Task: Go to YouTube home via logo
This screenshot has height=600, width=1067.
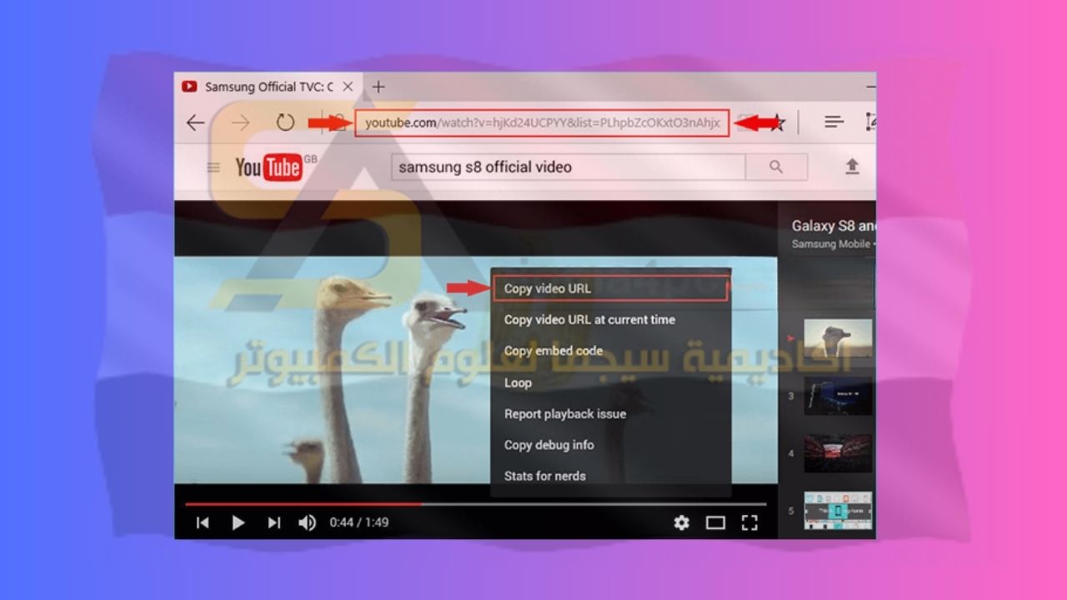Action: tap(268, 167)
